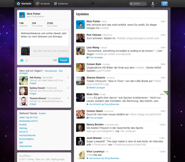
Task: Open Ash Huang's avatar
Action: tap(23, 80)
